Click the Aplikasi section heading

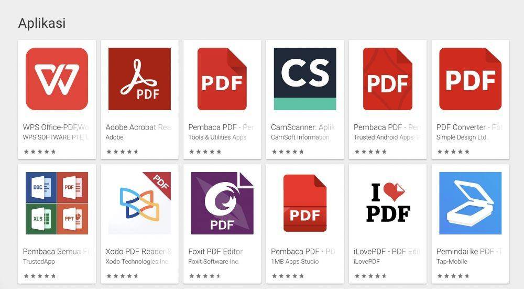tap(42, 23)
